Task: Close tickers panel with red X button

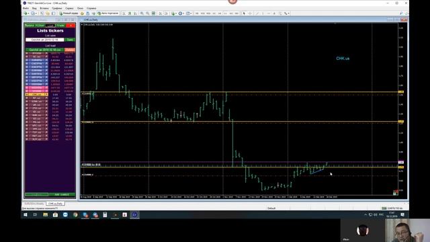Action: 71,26
